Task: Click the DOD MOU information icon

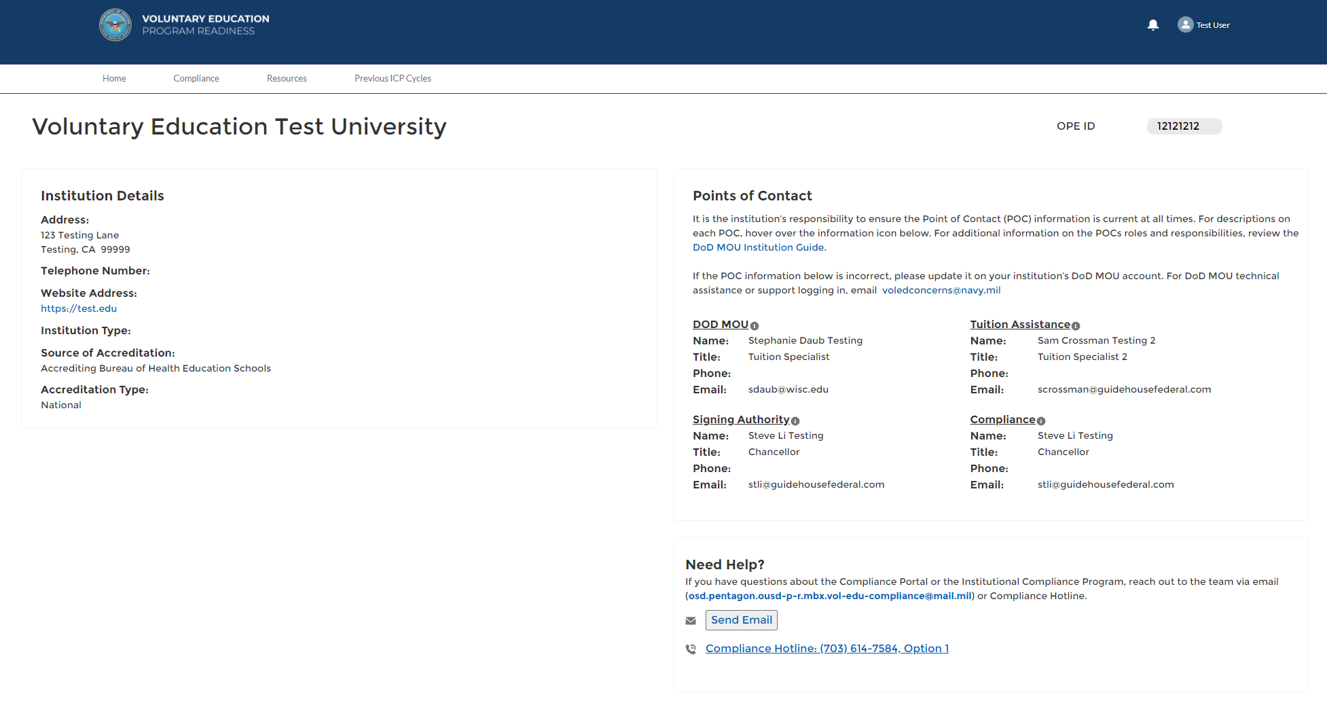Action: [x=755, y=326]
